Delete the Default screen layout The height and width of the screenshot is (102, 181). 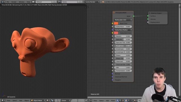tap(55, 2)
